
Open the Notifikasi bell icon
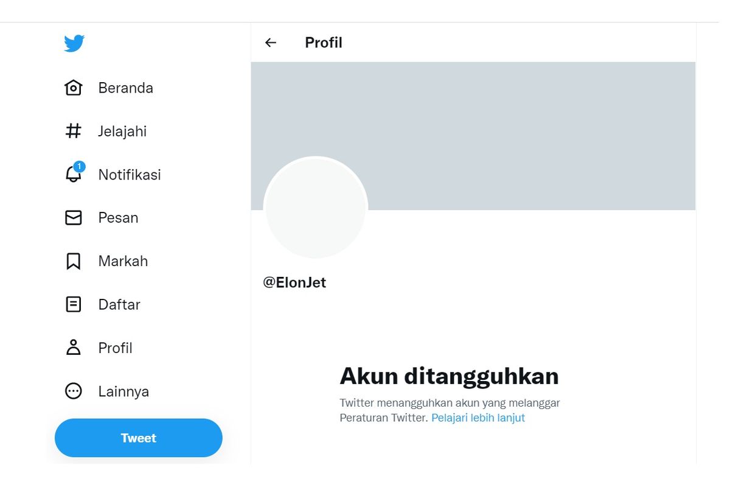(73, 175)
